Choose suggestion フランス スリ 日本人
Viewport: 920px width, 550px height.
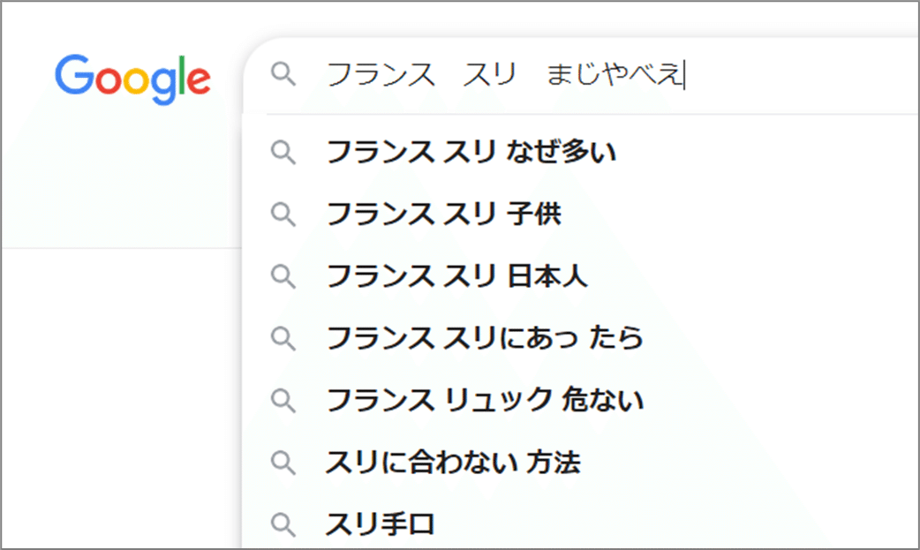[457, 276]
